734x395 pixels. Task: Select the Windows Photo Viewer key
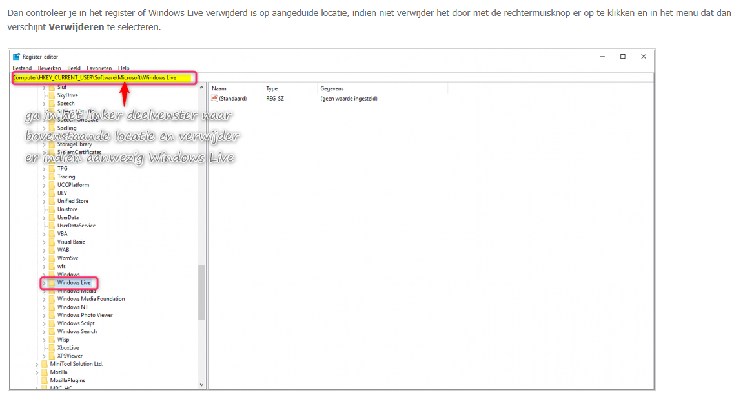coord(85,315)
